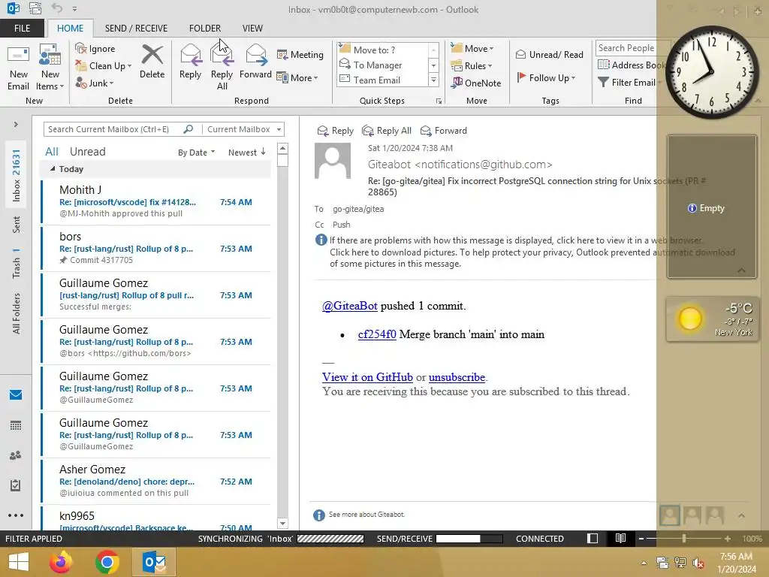Image resolution: width=769 pixels, height=577 pixels.
Task: Open the Sent folder
Action: [x=17, y=224]
